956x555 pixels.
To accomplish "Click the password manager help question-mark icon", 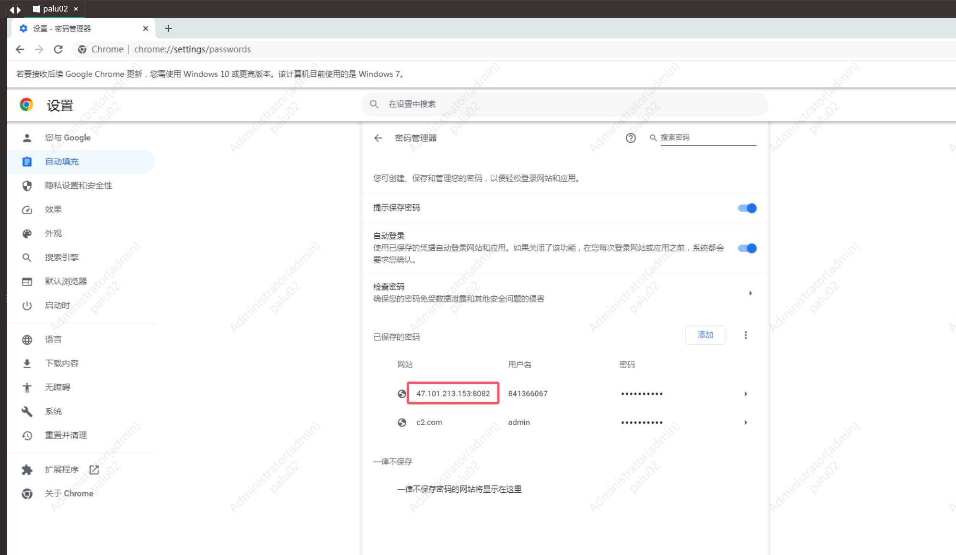I will [x=631, y=138].
